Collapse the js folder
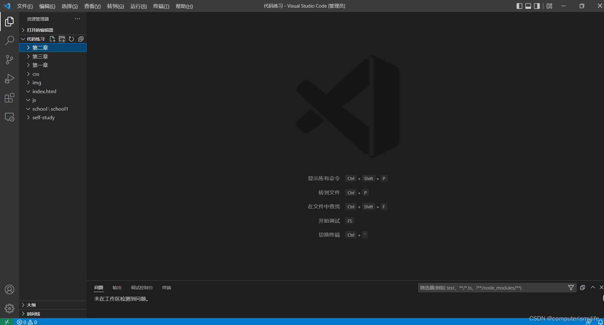 [x=53, y=100]
